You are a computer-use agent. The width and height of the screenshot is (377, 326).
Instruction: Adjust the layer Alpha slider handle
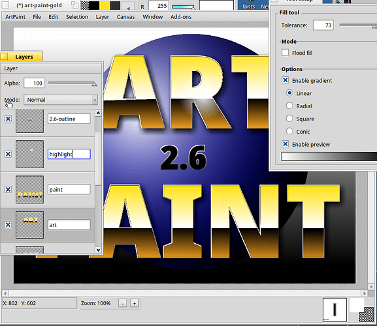click(94, 84)
